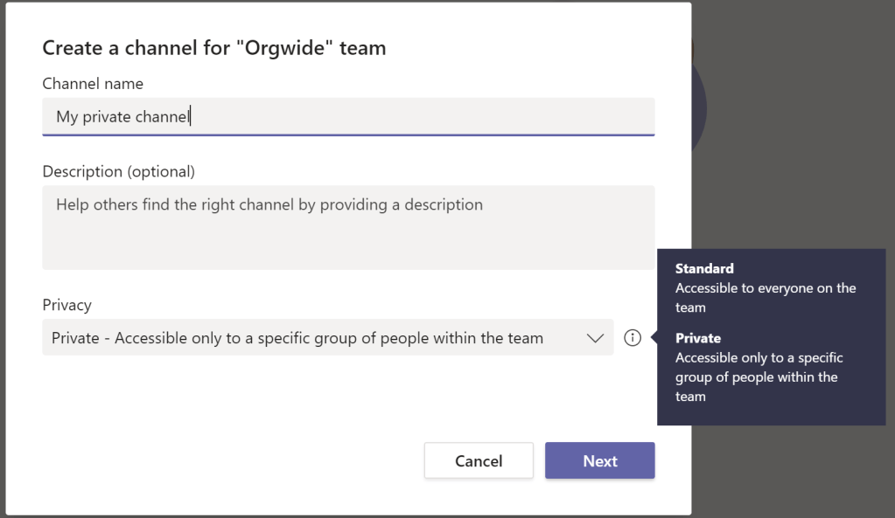The image size is (895, 518).
Task: Click the 'Channel name' label
Action: tap(93, 83)
